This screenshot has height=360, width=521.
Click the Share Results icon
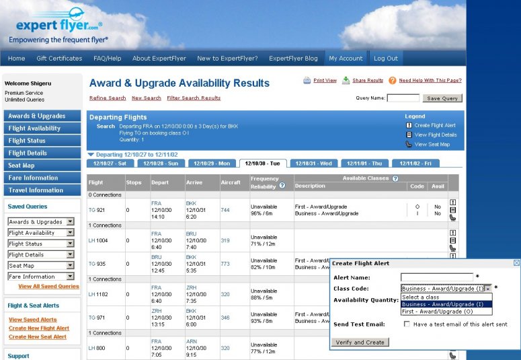[346, 80]
